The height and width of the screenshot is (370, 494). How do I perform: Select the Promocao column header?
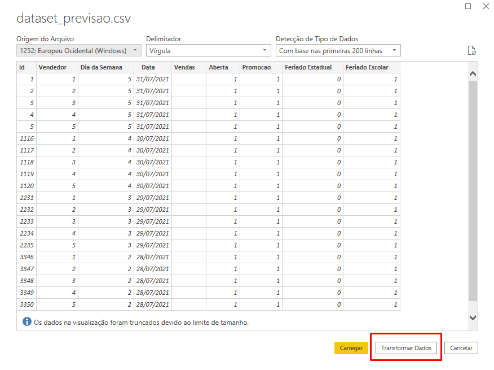tap(261, 67)
